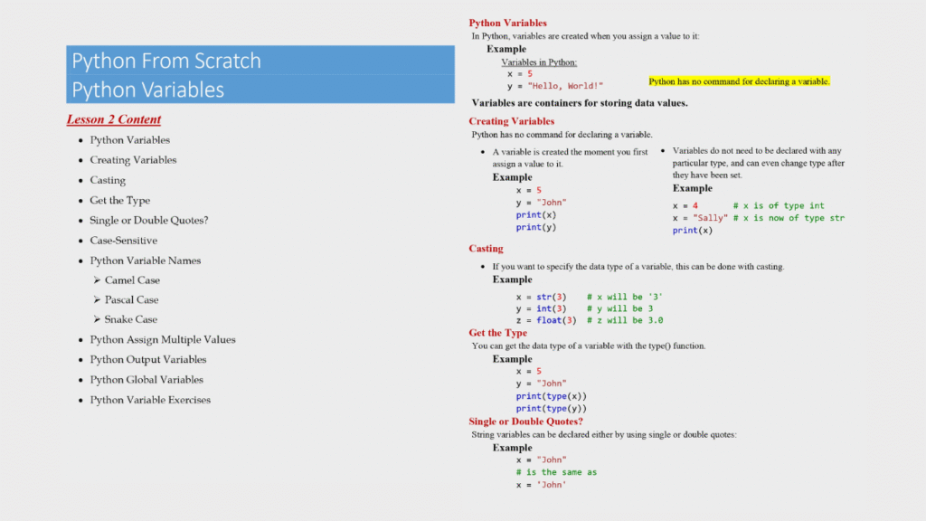Select 'Get the Type' in the content list
The width and height of the screenshot is (926, 521).
(119, 200)
